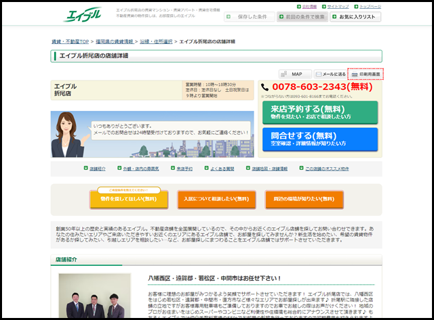Click blue 問合せする(無料) button
The image size is (434, 320).
click(x=319, y=139)
